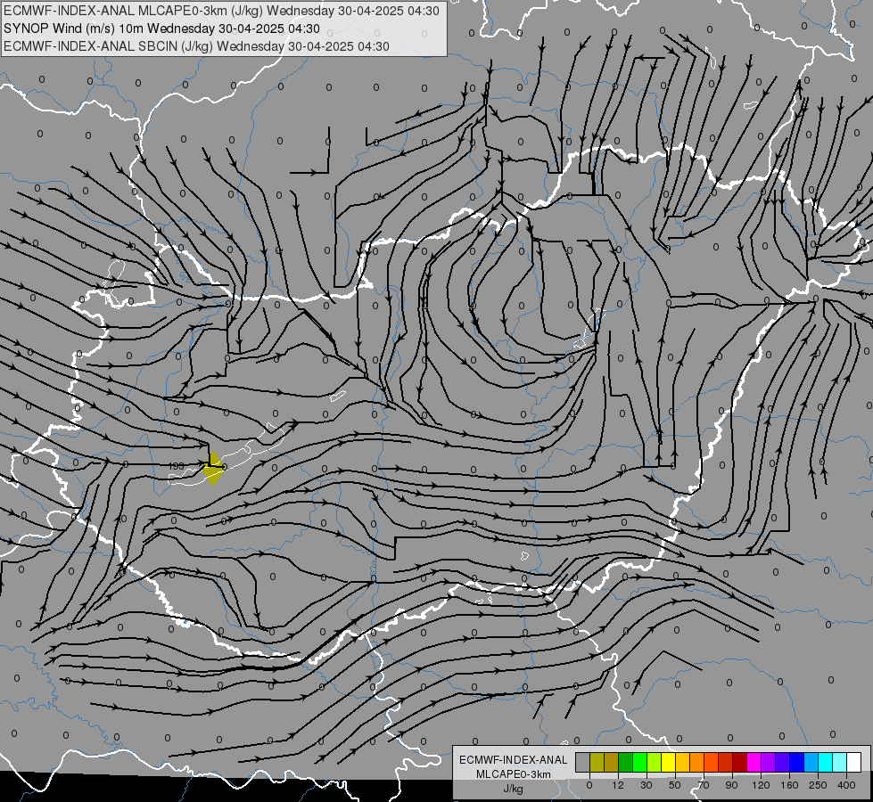
Task: Click the MLCAPE0-3km title line in header
Action: 221,11
